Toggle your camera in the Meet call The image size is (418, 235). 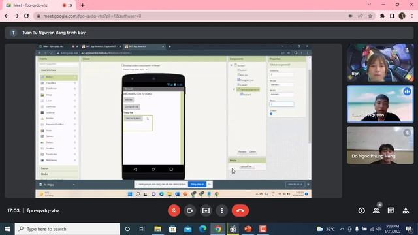coord(190,210)
